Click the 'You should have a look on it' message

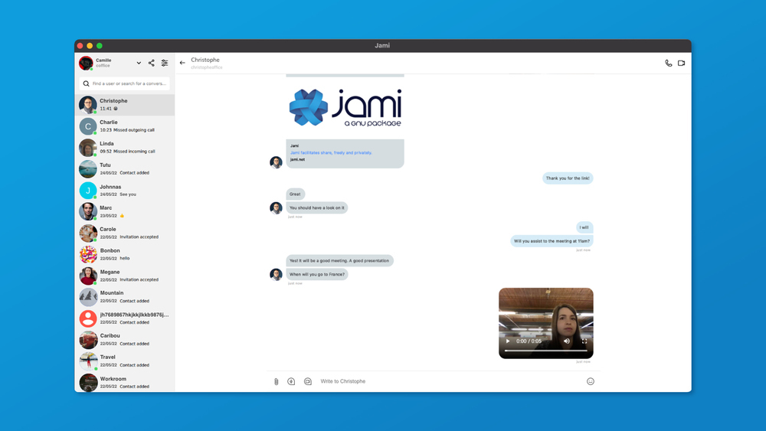[316, 208]
